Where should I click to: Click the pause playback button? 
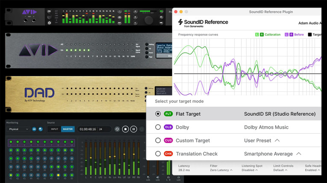(x=134, y=129)
